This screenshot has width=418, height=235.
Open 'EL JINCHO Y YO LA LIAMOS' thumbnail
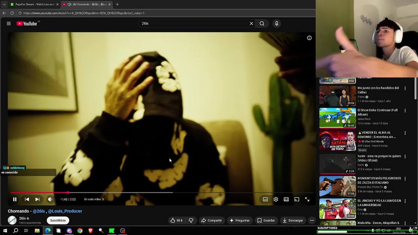(x=337, y=209)
